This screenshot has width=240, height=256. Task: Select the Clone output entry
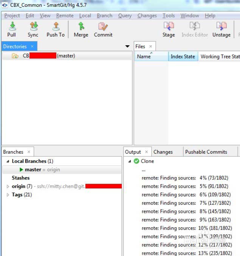pyautogui.click(x=147, y=161)
